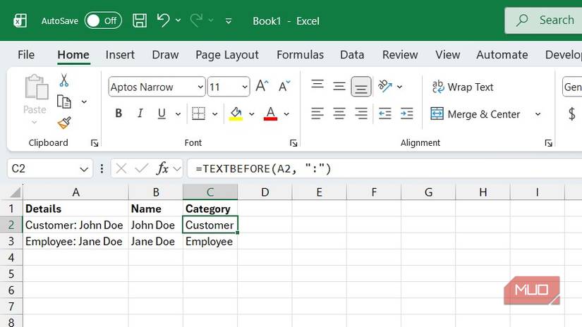The width and height of the screenshot is (582, 327).
Task: Switch to the Formulas tab
Action: [x=300, y=55]
